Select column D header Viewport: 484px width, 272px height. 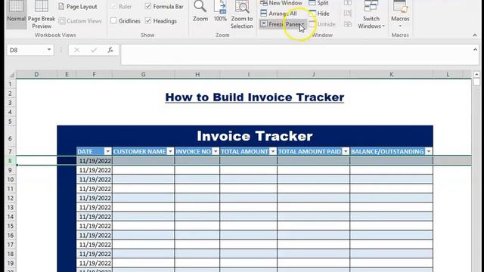click(36, 74)
